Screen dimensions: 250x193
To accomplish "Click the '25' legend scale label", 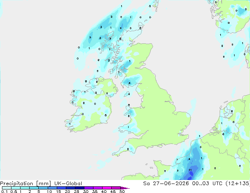I will [x=76, y=191].
